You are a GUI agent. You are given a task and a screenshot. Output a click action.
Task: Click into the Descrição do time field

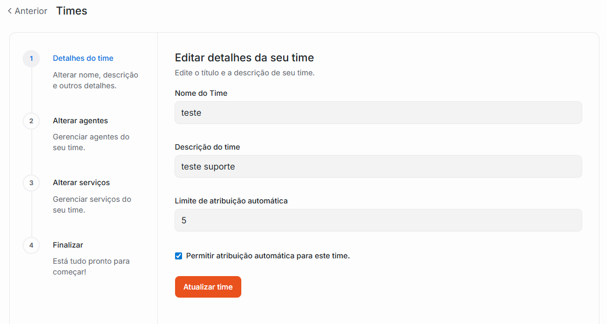click(x=378, y=167)
